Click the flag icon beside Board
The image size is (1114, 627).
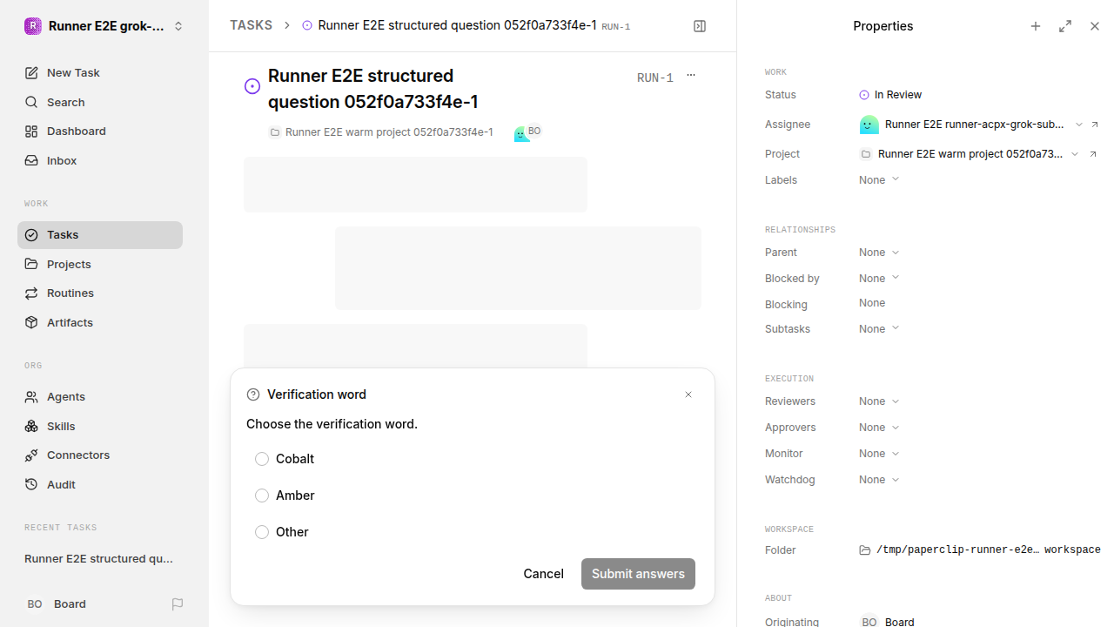click(x=178, y=604)
